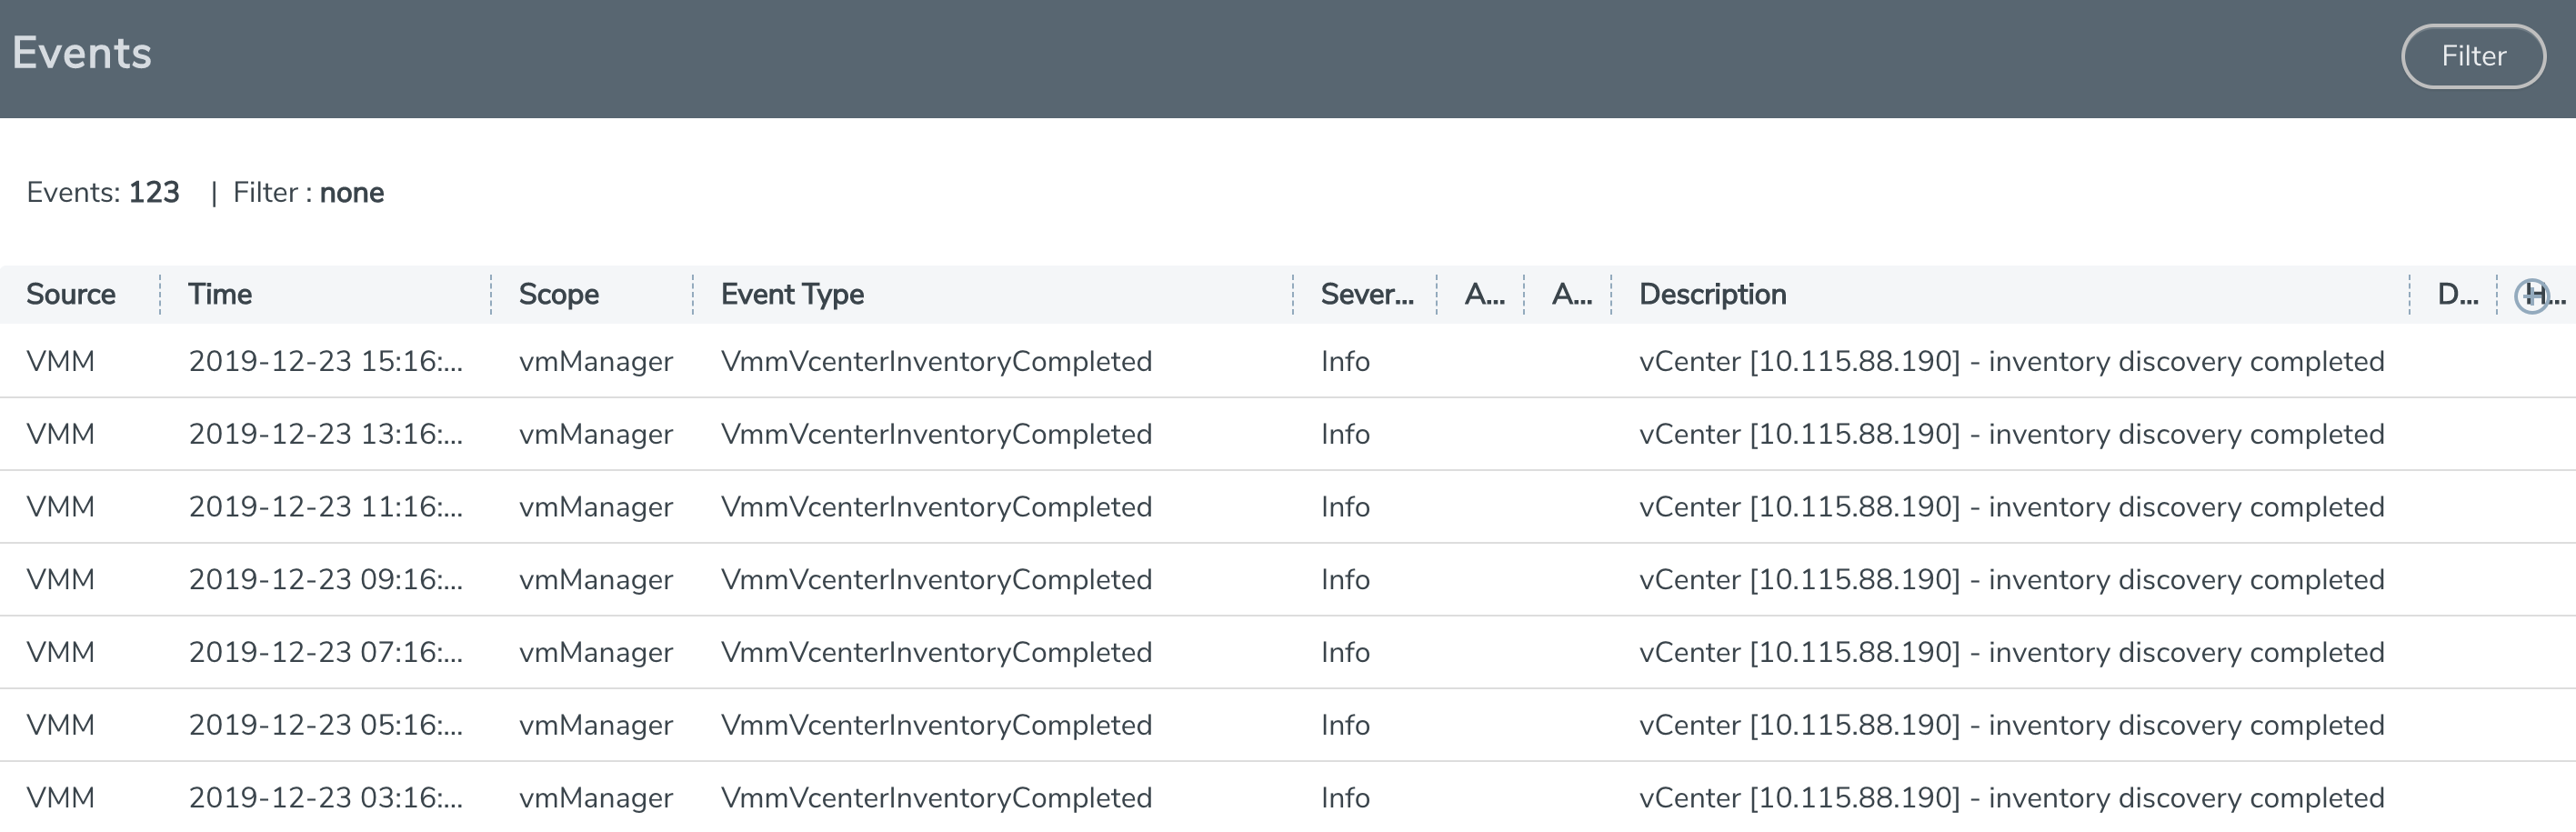The width and height of the screenshot is (2576, 832).
Task: Click vmManager scope in the 13:16 row
Action: pos(596,434)
